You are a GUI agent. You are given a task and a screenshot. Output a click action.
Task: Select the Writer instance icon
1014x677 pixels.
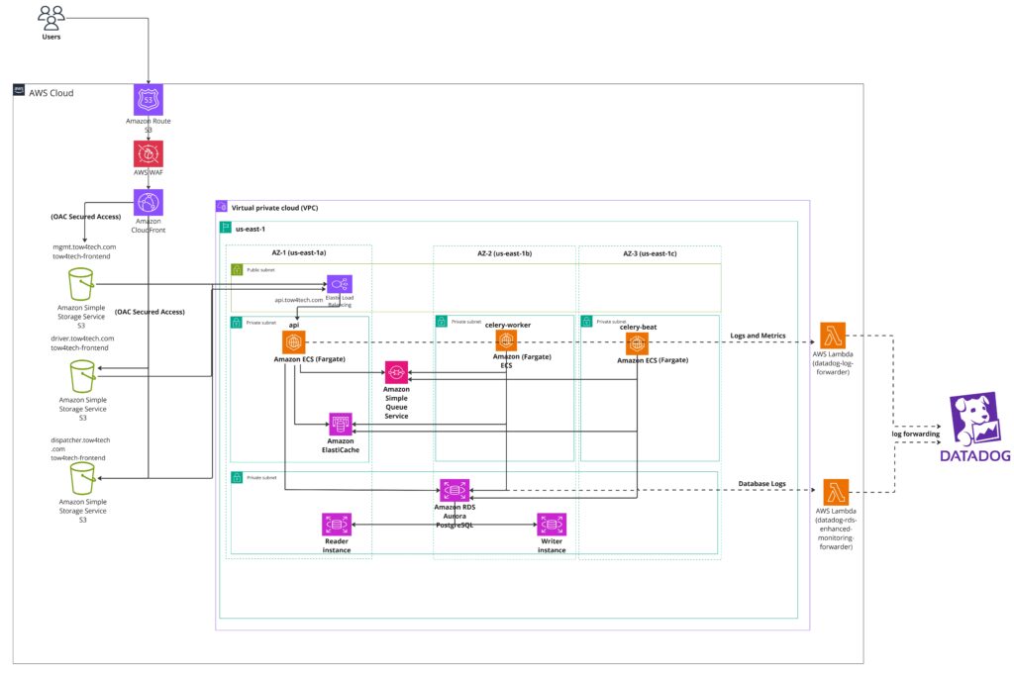[552, 525]
